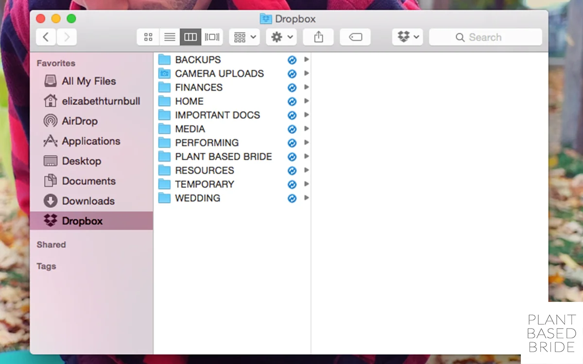Select the PLANT BASED BRIDE folder
The image size is (583, 364).
(x=223, y=156)
